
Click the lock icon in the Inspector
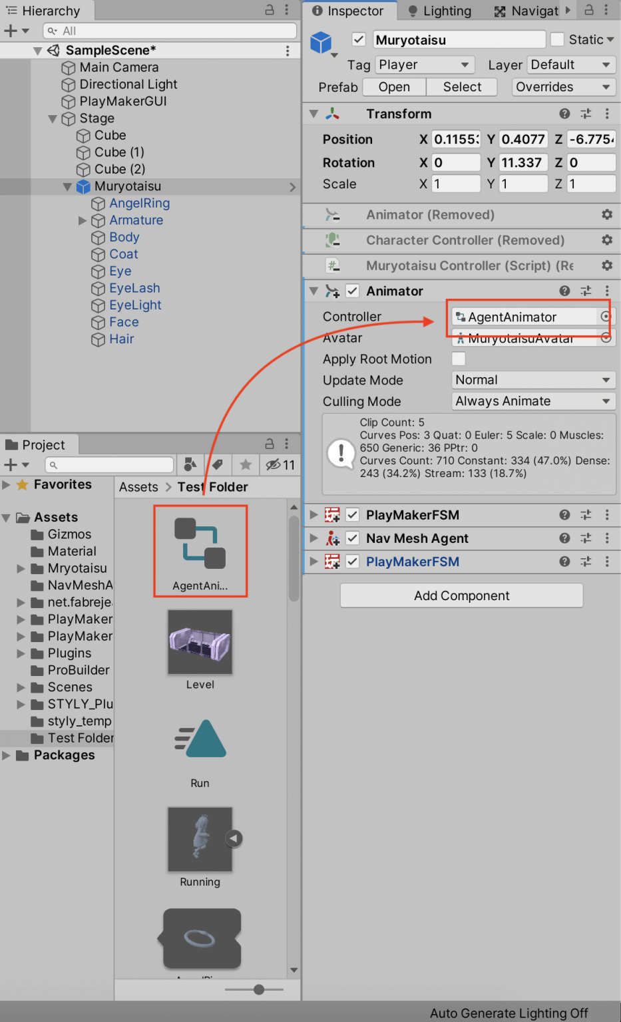tap(589, 10)
